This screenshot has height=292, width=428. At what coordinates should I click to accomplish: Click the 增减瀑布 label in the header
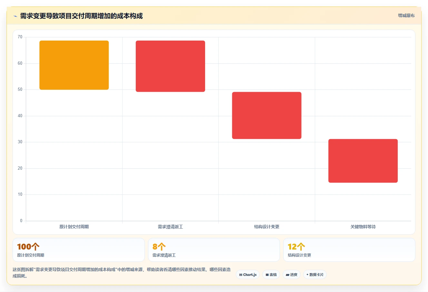tap(406, 15)
